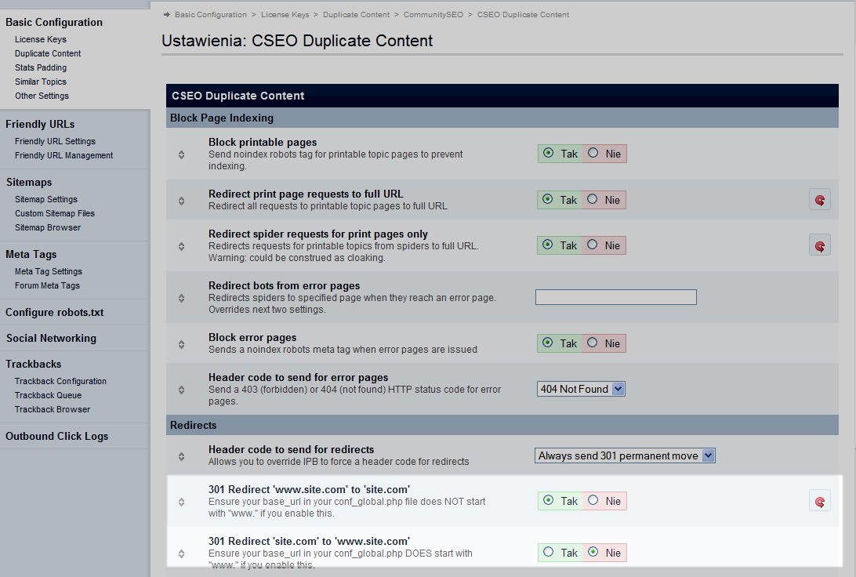Click reorder handle beside Header code for error pages
The height and width of the screenshot is (577, 856).
181,390
